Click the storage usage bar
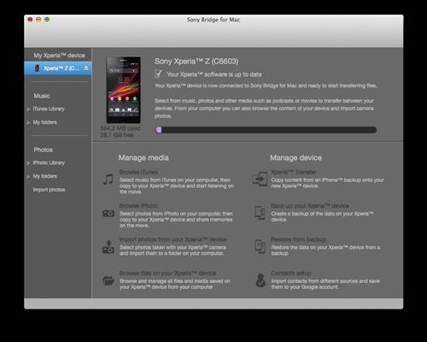The width and height of the screenshot is (427, 342). (x=266, y=130)
